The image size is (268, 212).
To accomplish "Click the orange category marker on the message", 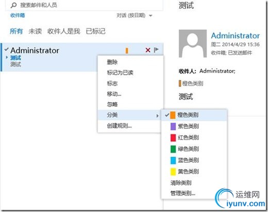I will point(127,51).
